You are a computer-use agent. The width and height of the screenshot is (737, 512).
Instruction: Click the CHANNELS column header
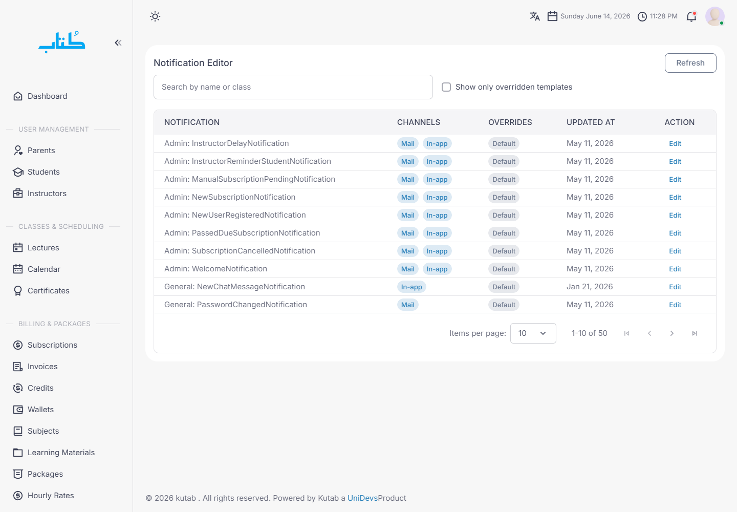(419, 122)
